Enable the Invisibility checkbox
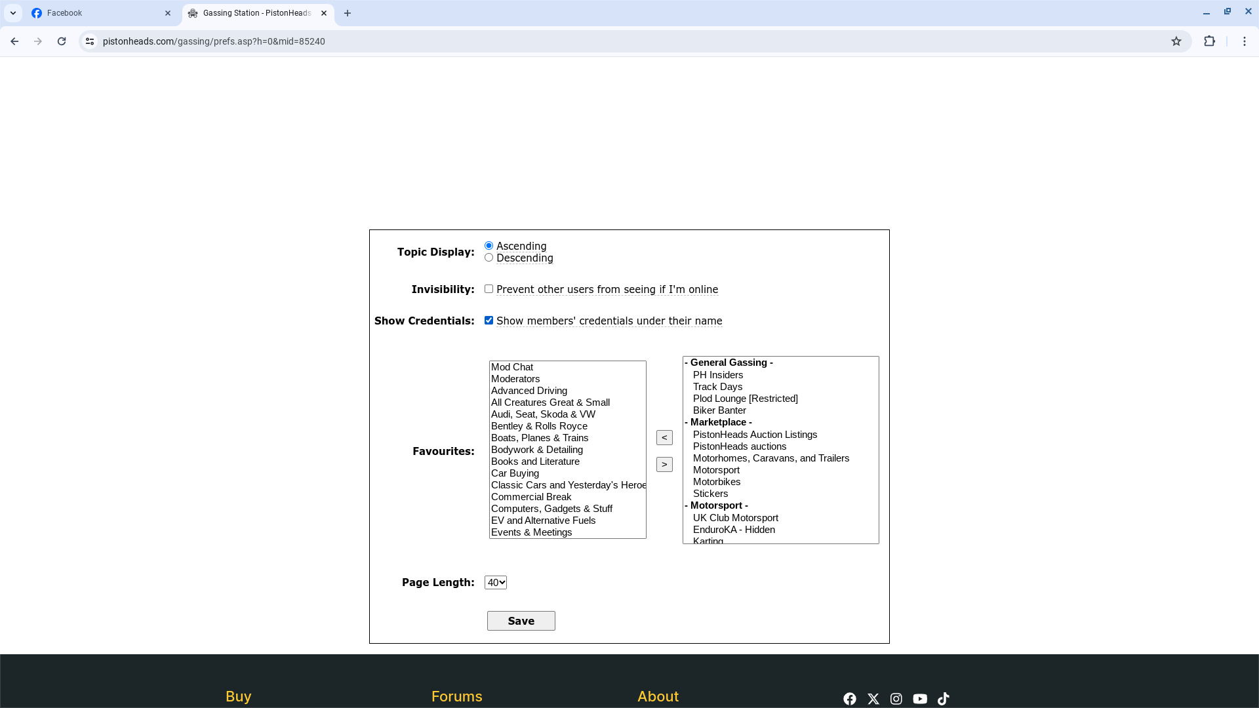This screenshot has width=1259, height=708. tap(489, 289)
